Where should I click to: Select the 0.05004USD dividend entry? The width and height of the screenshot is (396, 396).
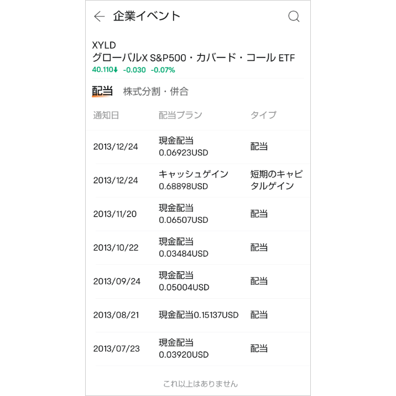184,281
